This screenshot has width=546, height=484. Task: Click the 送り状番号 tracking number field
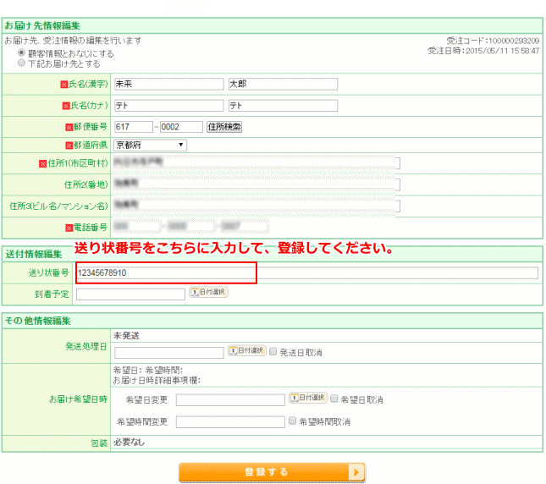[307, 272]
